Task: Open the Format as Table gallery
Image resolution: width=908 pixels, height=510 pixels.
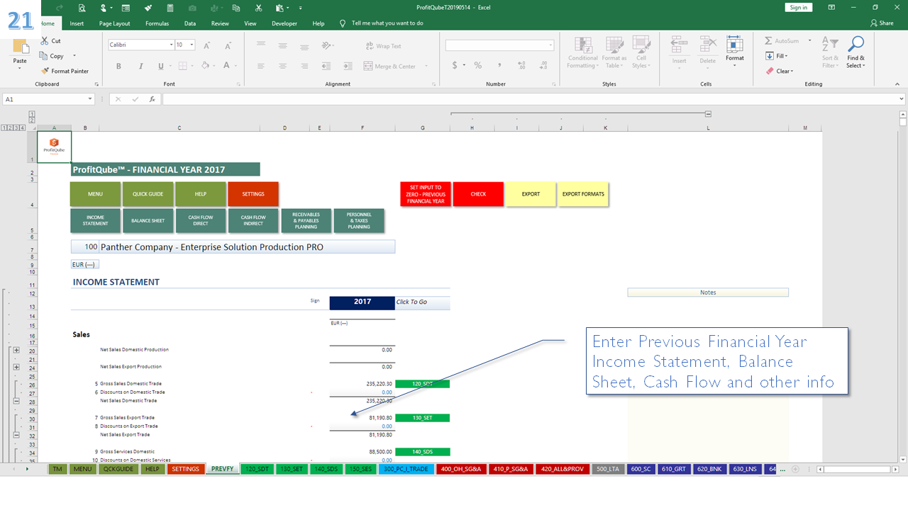Action: pyautogui.click(x=614, y=52)
